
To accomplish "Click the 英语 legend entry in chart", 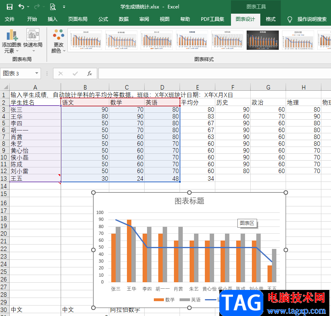I will (190, 300).
